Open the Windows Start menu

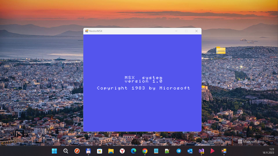[54, 151]
